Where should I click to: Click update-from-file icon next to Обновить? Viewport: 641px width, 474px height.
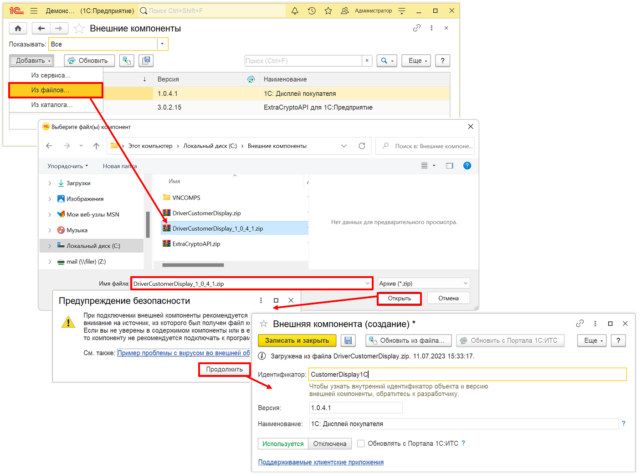coord(127,61)
